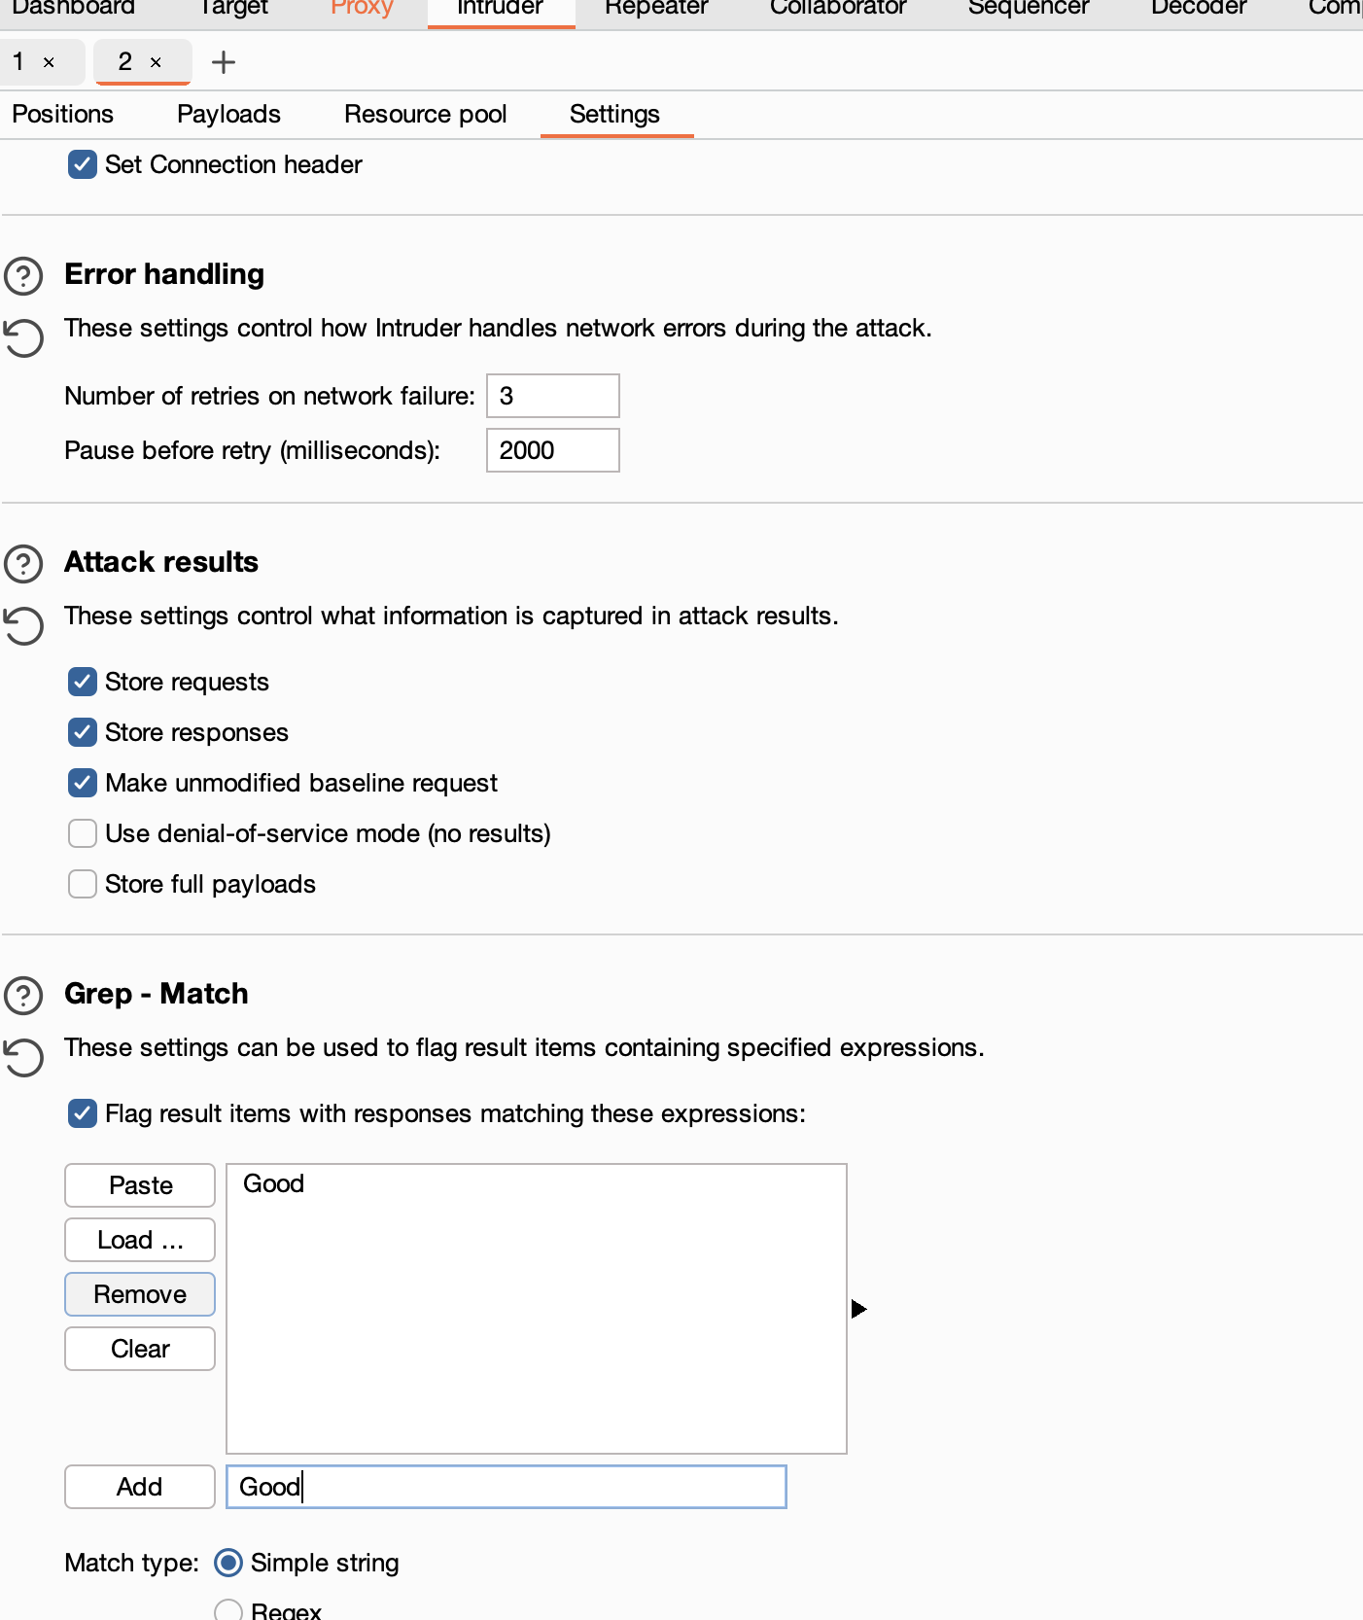Open Attack results help icon
Screen dimensions: 1363x1620
tap(23, 564)
